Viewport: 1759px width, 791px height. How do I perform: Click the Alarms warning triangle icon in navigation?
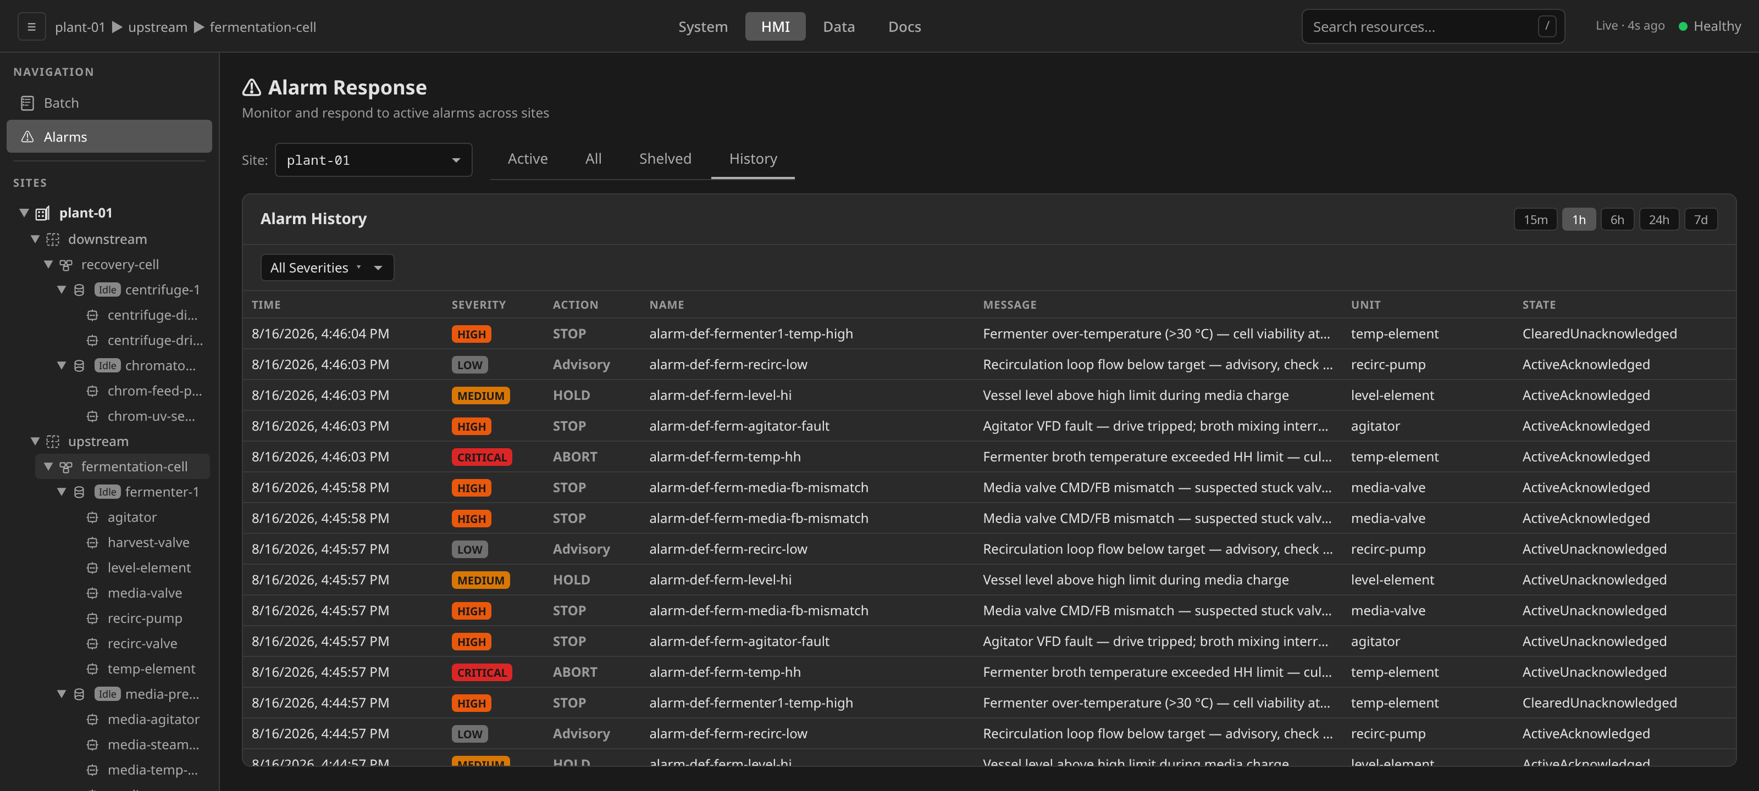click(x=27, y=136)
